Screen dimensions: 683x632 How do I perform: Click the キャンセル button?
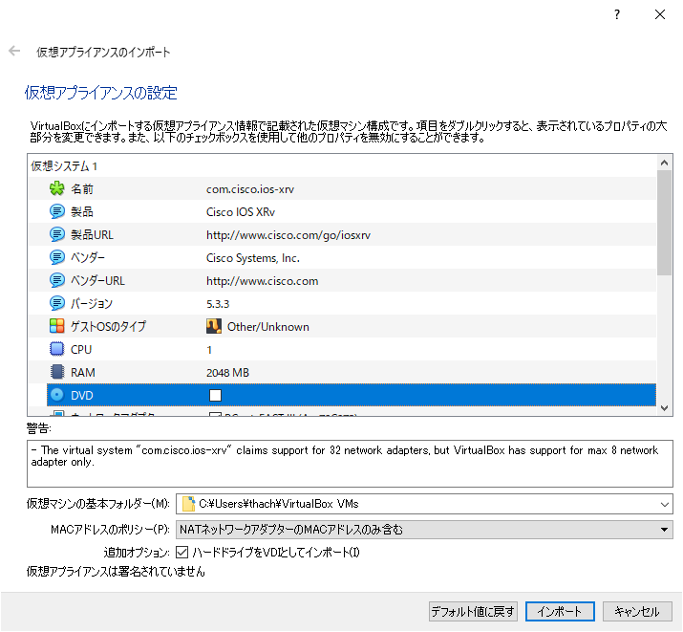(637, 612)
